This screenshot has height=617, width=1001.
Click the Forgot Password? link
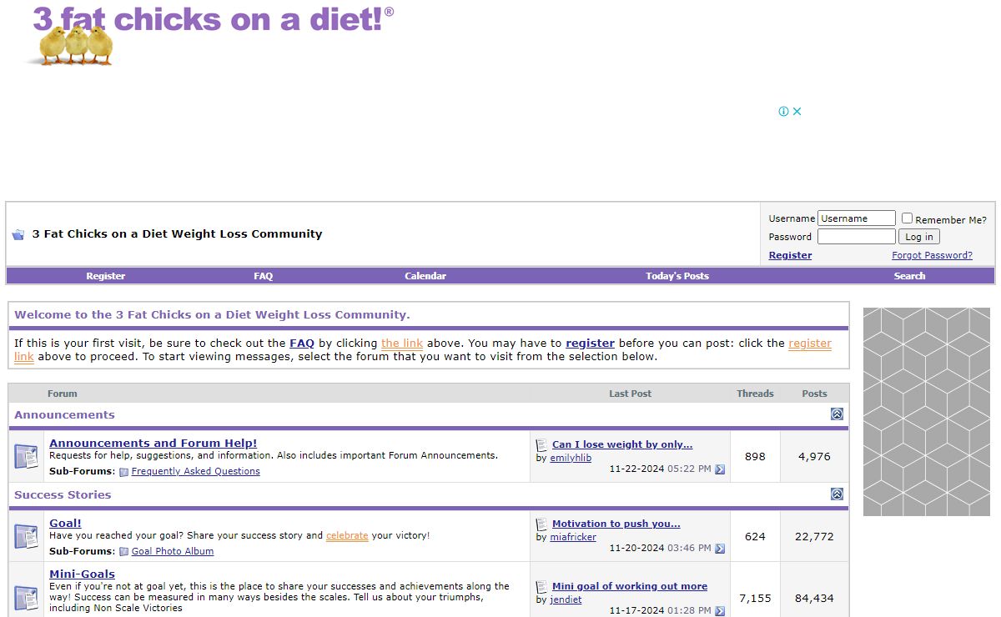pos(932,255)
